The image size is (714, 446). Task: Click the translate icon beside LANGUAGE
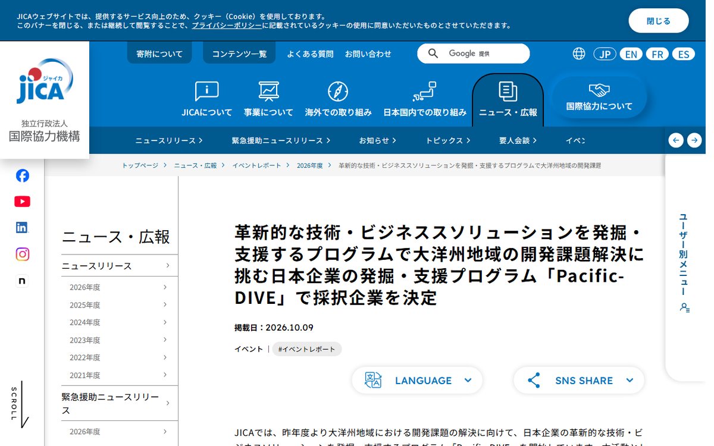coord(373,381)
